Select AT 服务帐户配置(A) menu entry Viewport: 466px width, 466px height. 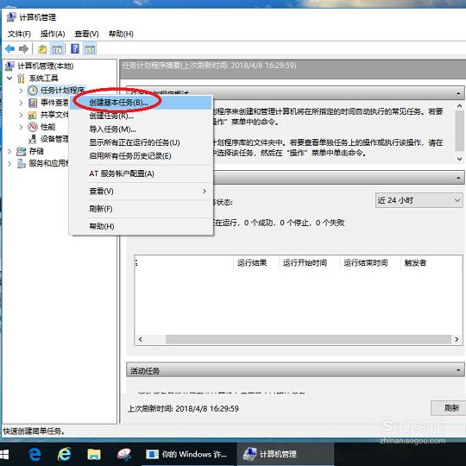coord(142,173)
